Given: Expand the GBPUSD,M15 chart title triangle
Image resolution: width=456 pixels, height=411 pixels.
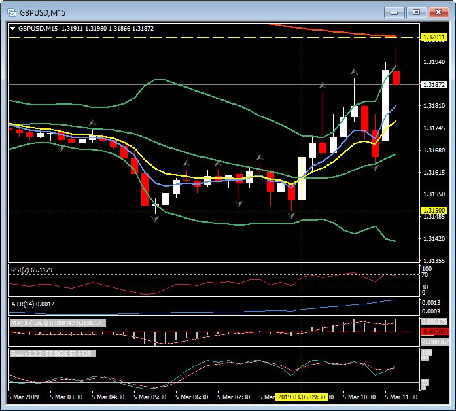Looking at the screenshot, I should pos(14,28).
